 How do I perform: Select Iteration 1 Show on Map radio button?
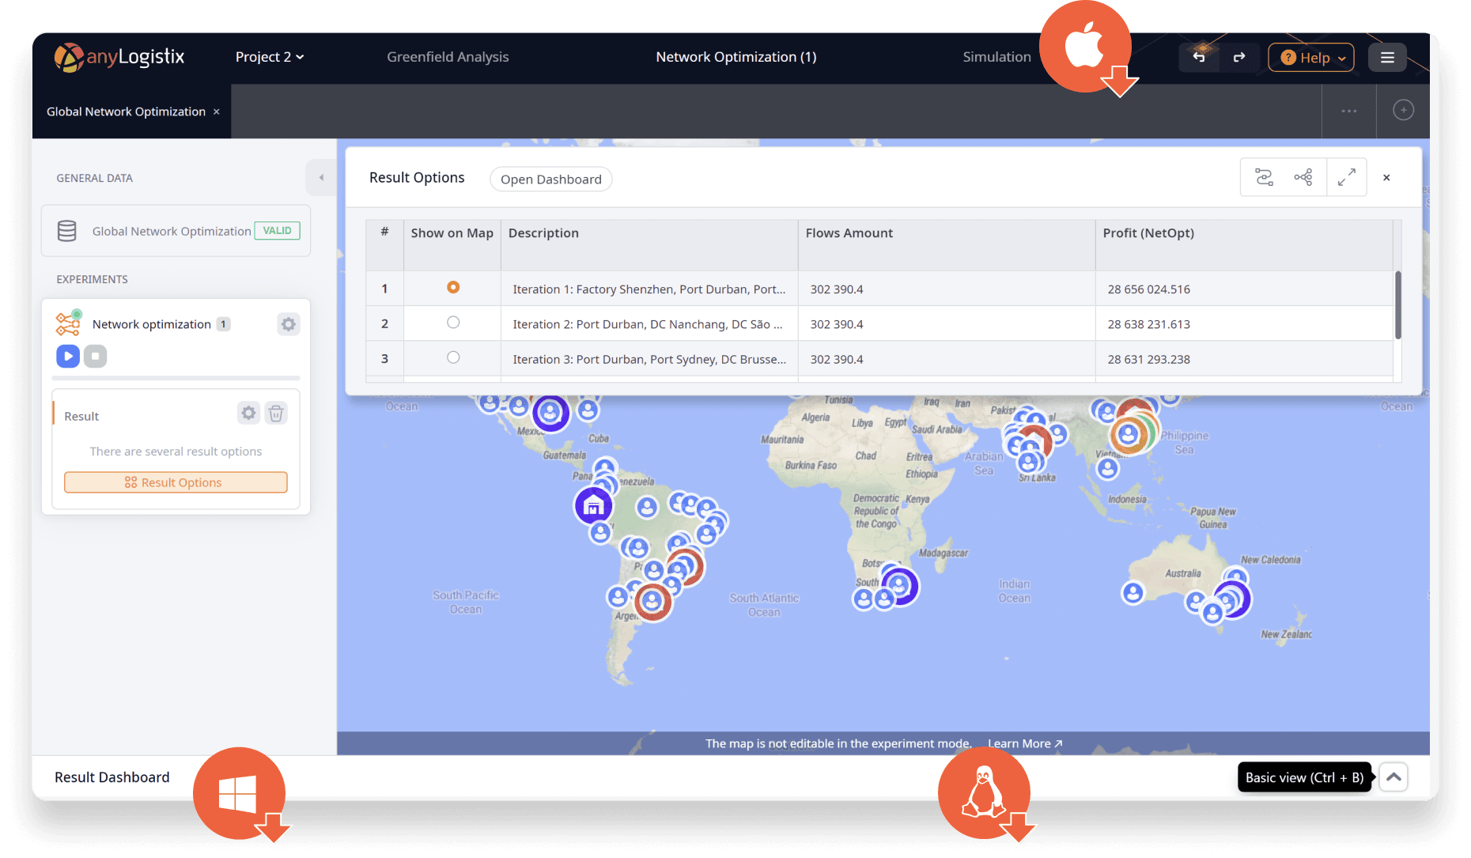(452, 288)
